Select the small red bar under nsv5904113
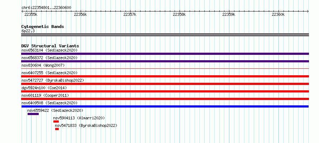This screenshot has width=319, height=143. 56,121
